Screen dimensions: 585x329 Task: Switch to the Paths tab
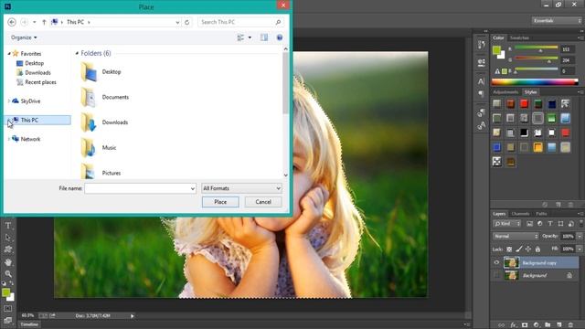(x=541, y=214)
